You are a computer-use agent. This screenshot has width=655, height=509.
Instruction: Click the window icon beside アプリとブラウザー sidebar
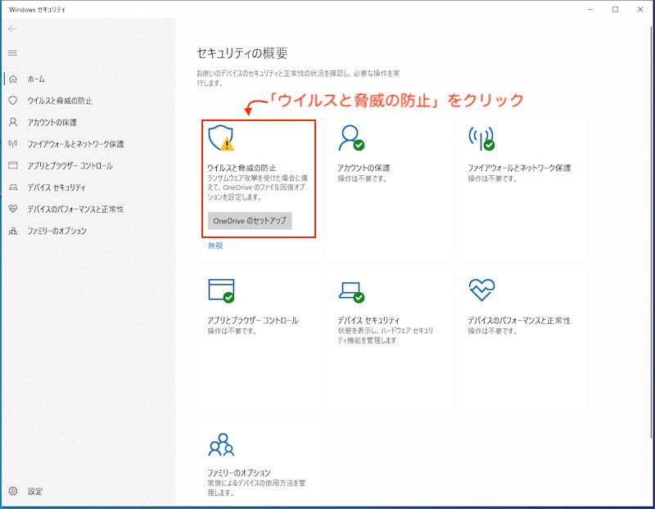pos(13,166)
